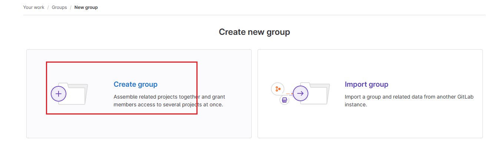Click the folder illustration beside Create group
This screenshot has height=156, width=494.
coord(73,94)
